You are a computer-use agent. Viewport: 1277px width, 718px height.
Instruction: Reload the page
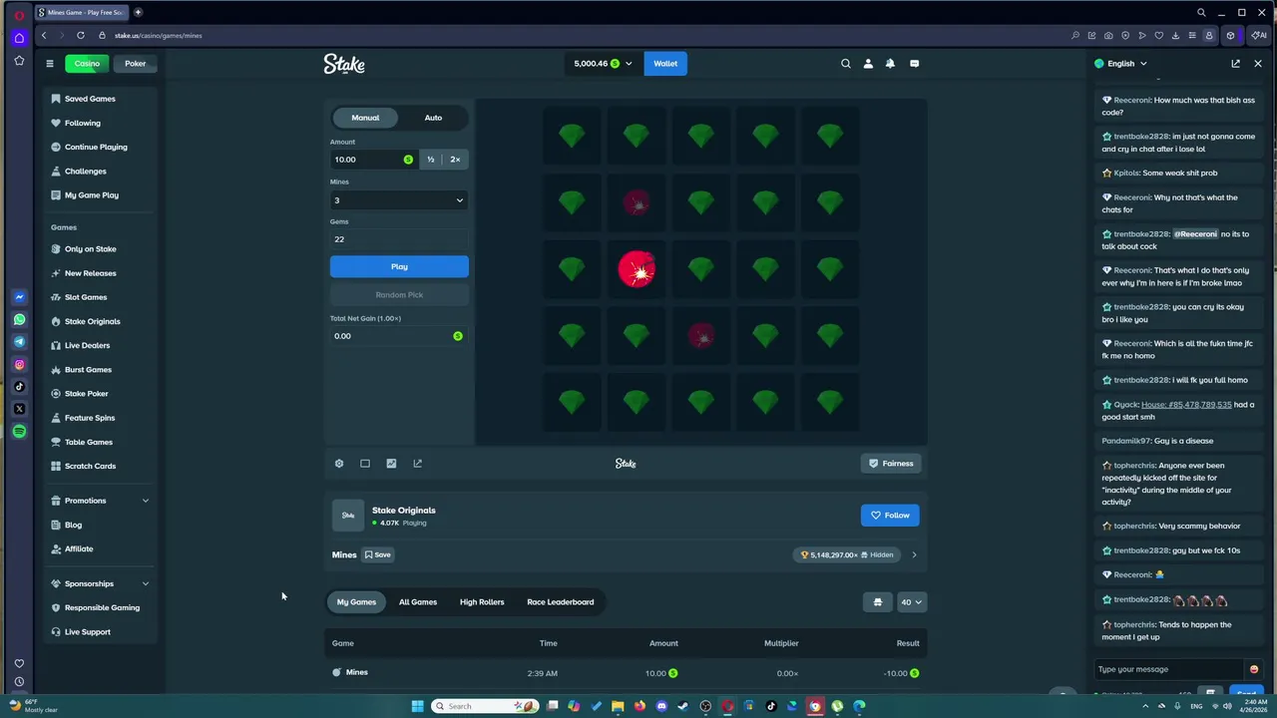(x=81, y=35)
